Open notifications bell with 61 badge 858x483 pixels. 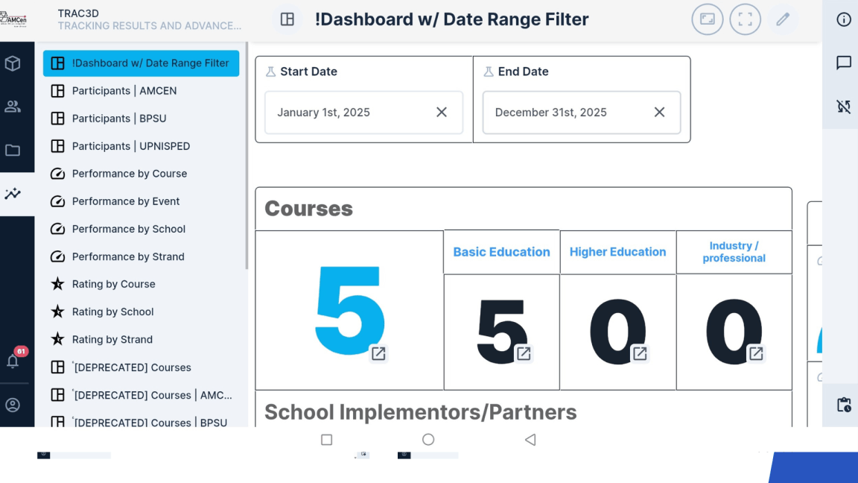[13, 361]
